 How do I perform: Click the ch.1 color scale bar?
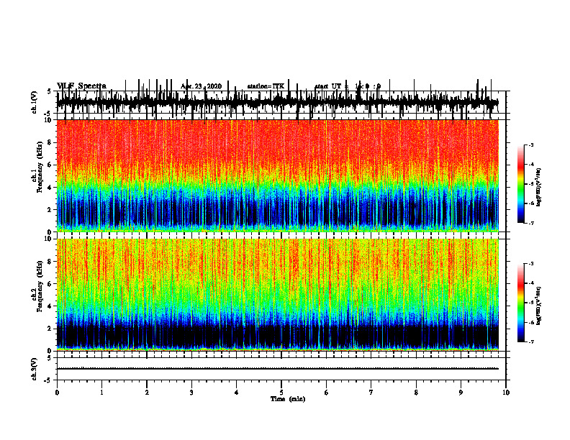click(521, 184)
